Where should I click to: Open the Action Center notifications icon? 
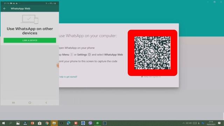219,123
